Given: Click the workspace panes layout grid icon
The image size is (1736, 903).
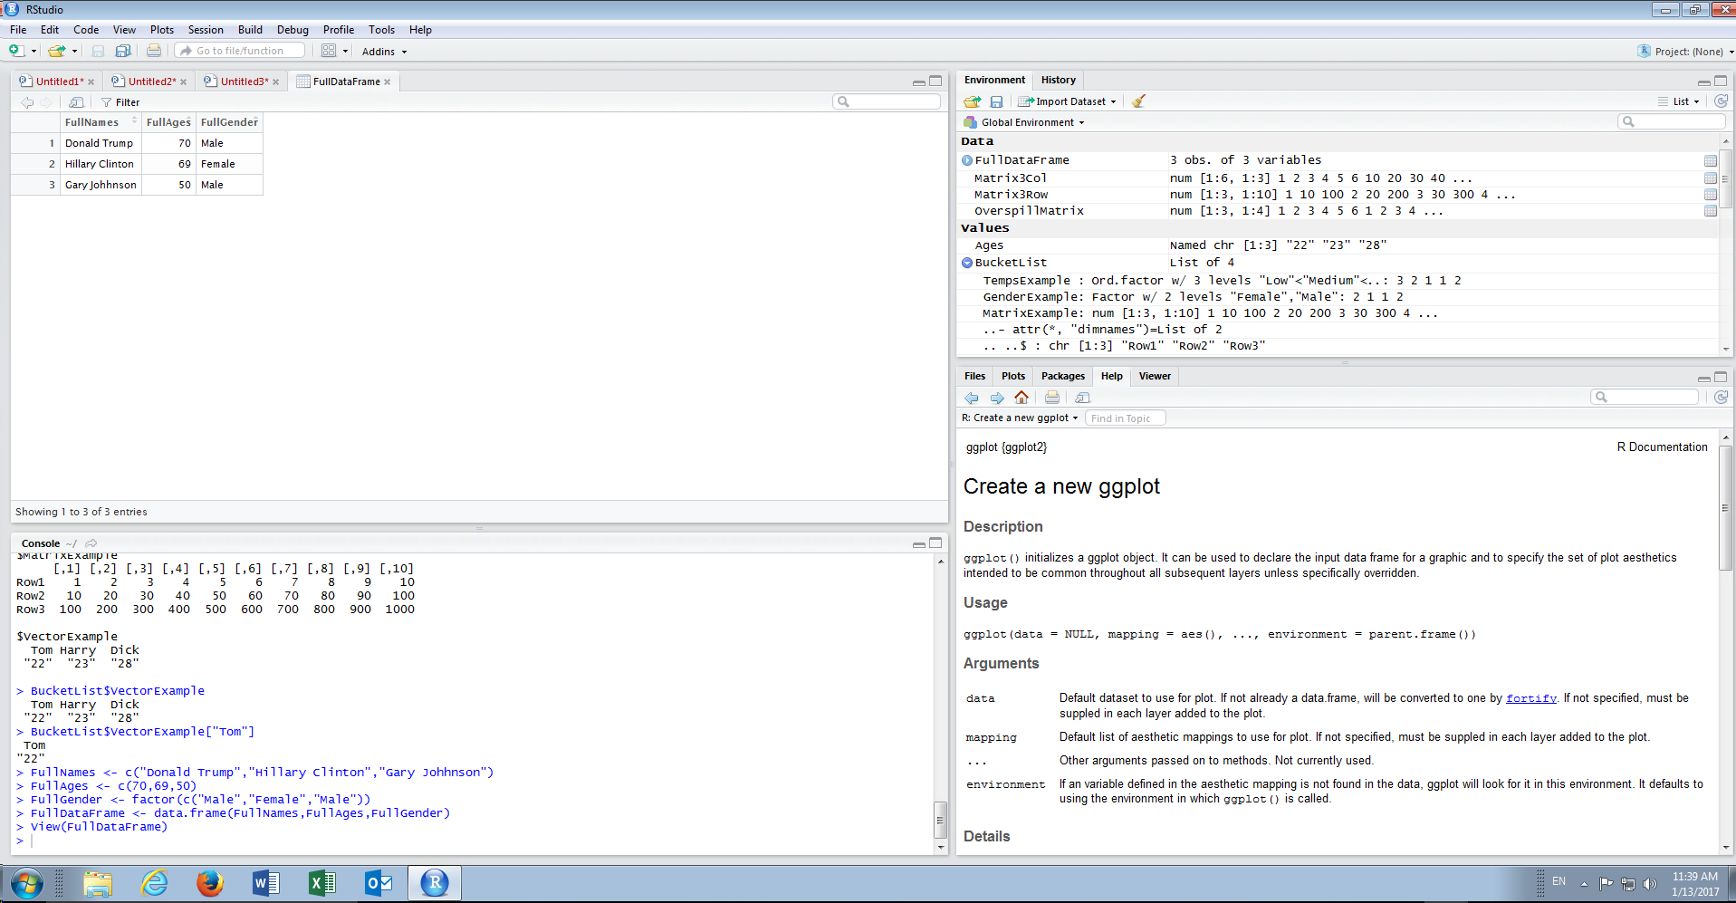Looking at the screenshot, I should [329, 51].
